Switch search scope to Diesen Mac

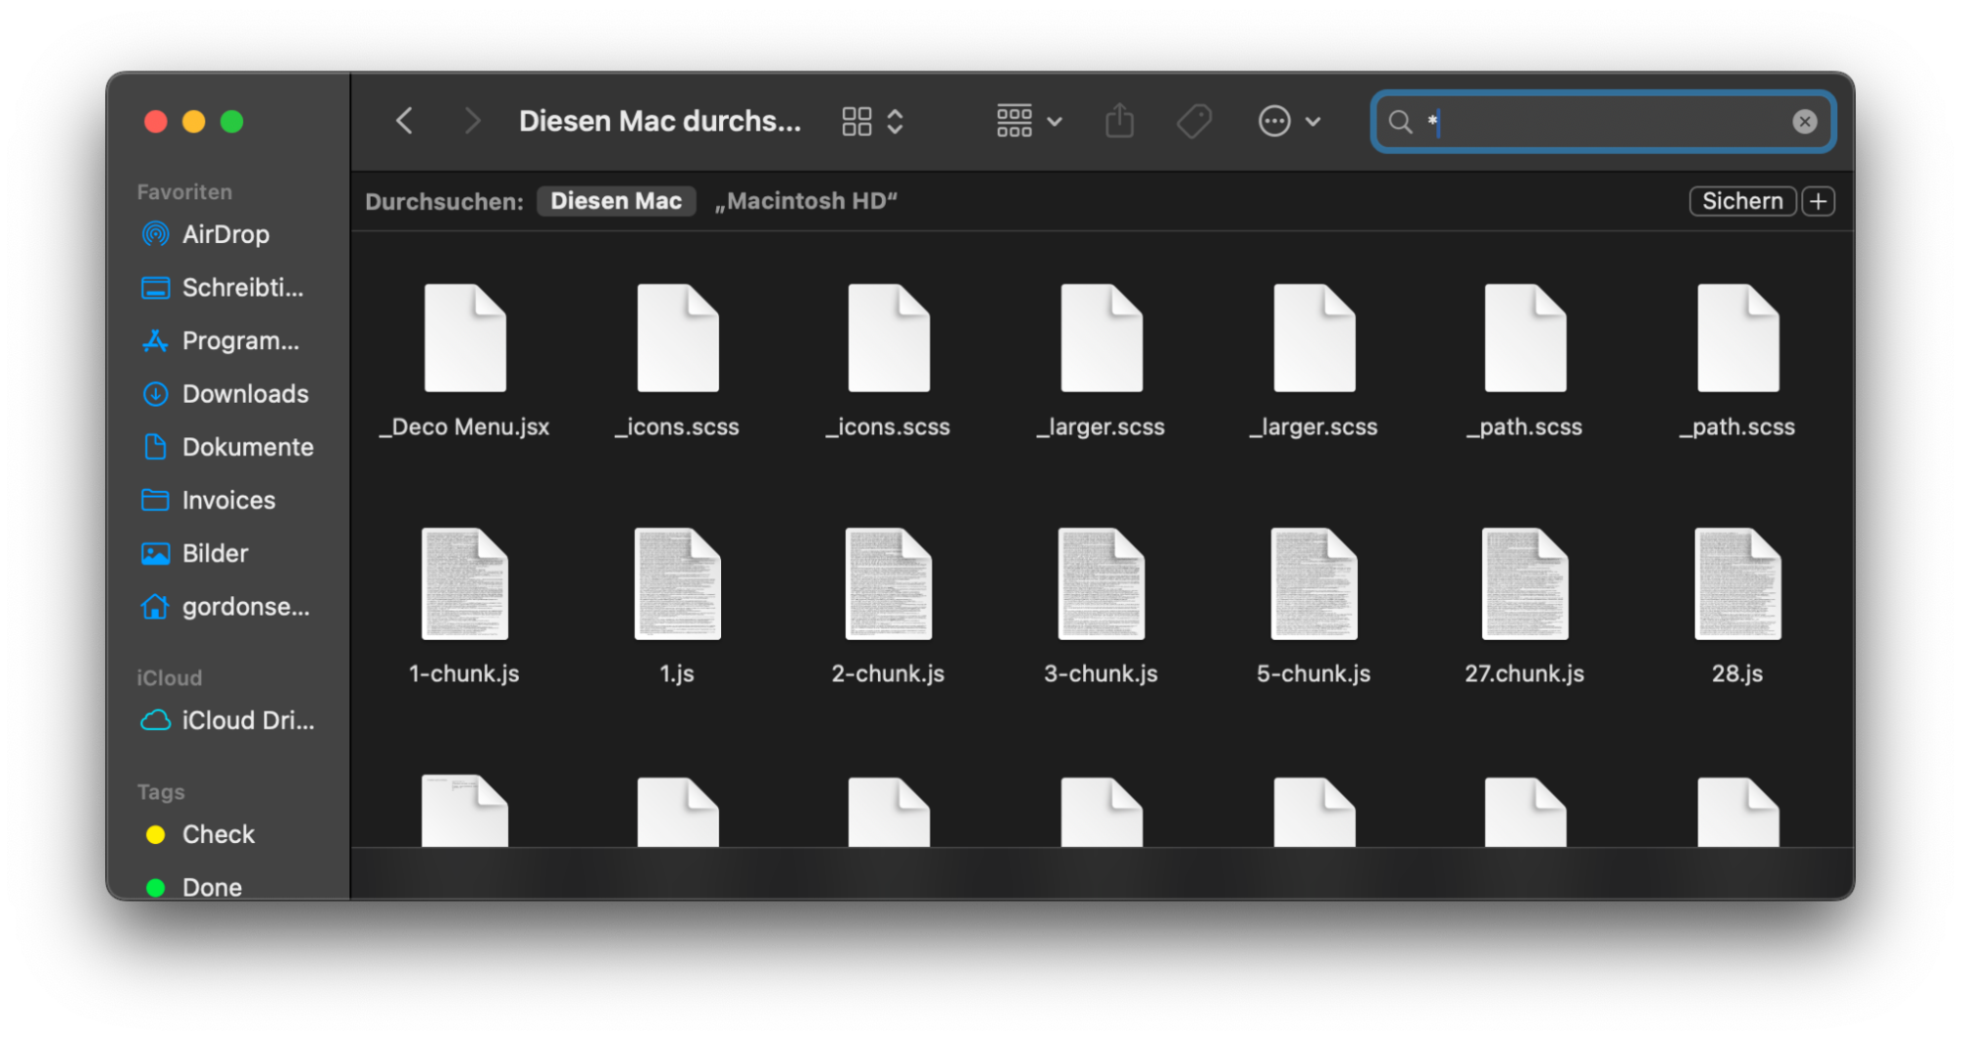coord(616,201)
